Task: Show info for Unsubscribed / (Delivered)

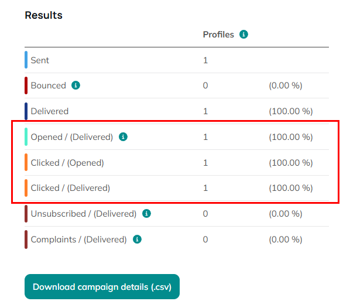Action: 146,214
